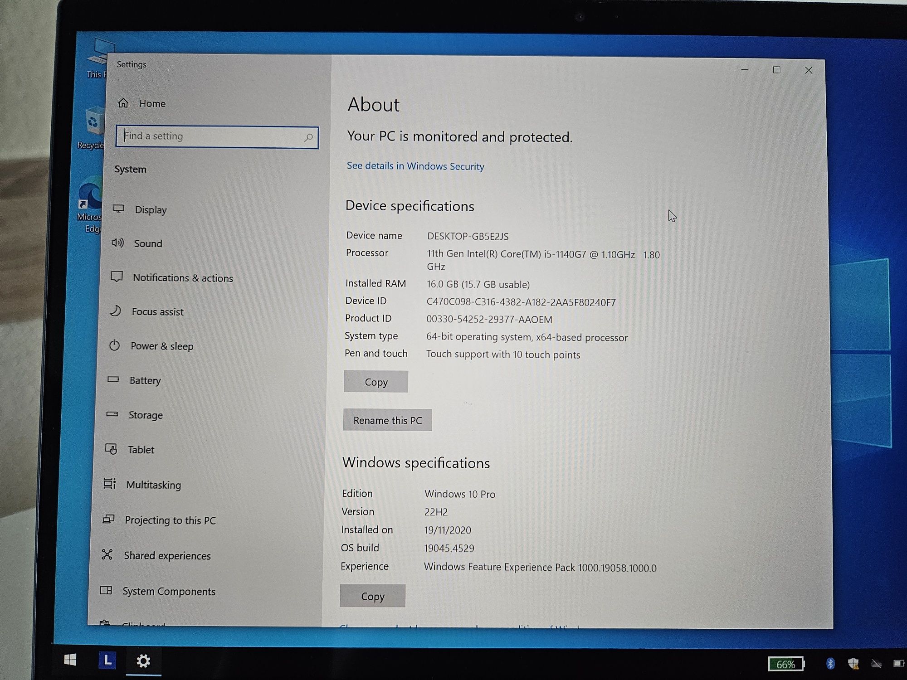
Task: Select the processor i5-1140G7 text
Action: 543,260
